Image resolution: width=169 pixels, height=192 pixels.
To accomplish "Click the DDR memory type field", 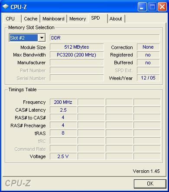I will (x=105, y=38).
